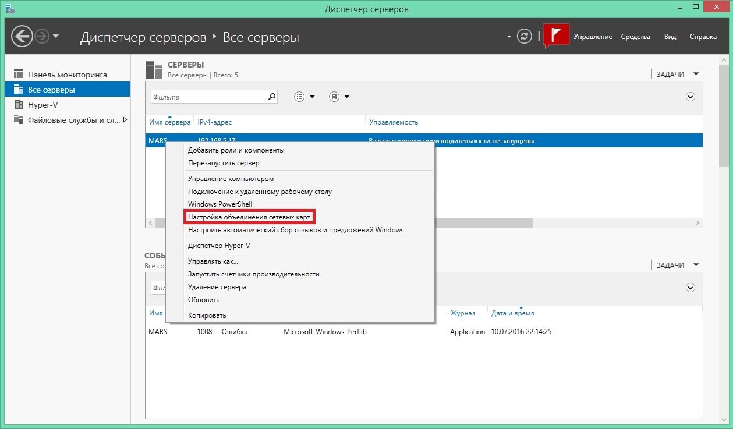Open the Справка menu

(x=703, y=37)
